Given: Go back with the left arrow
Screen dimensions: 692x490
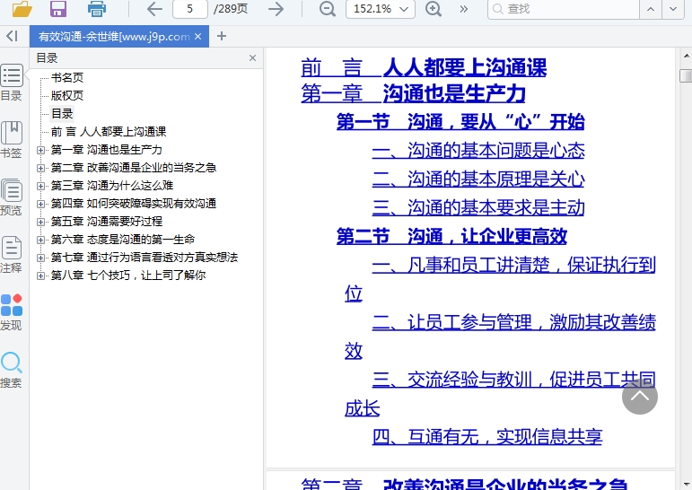Looking at the screenshot, I should pyautogui.click(x=154, y=9).
